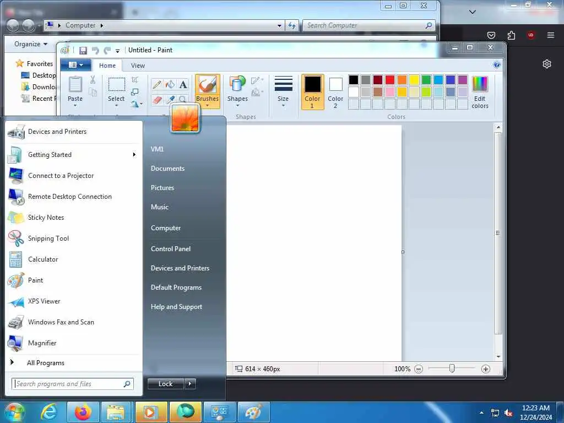
Task: Open Pictures from Start menu
Action: coord(162,188)
